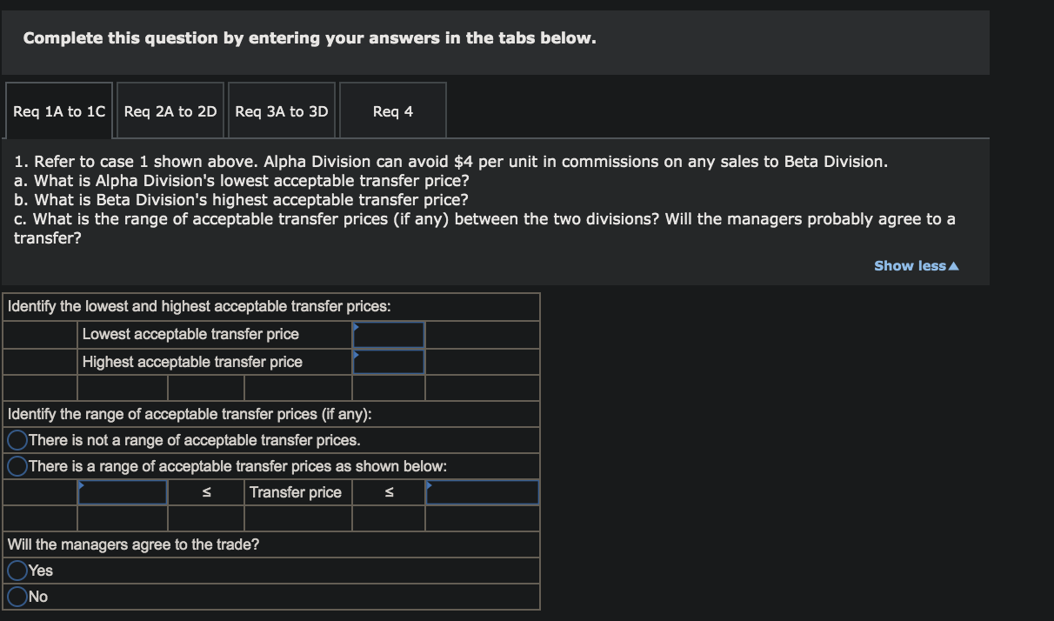Click the lower bound field of the transfer price range
Screen dimensions: 1054x621
click(x=122, y=491)
